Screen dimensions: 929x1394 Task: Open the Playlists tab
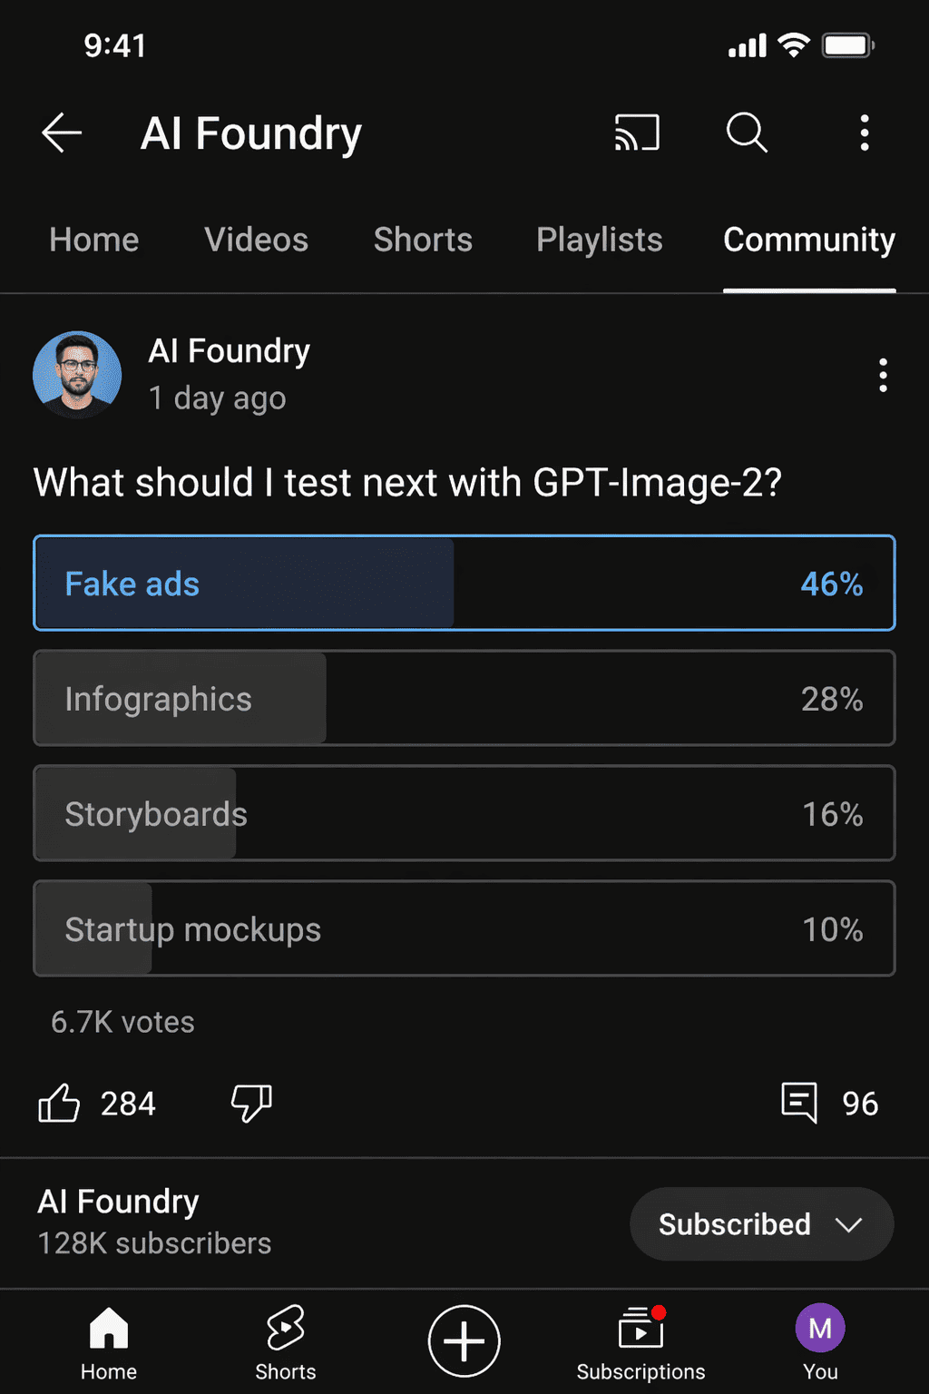(x=599, y=240)
